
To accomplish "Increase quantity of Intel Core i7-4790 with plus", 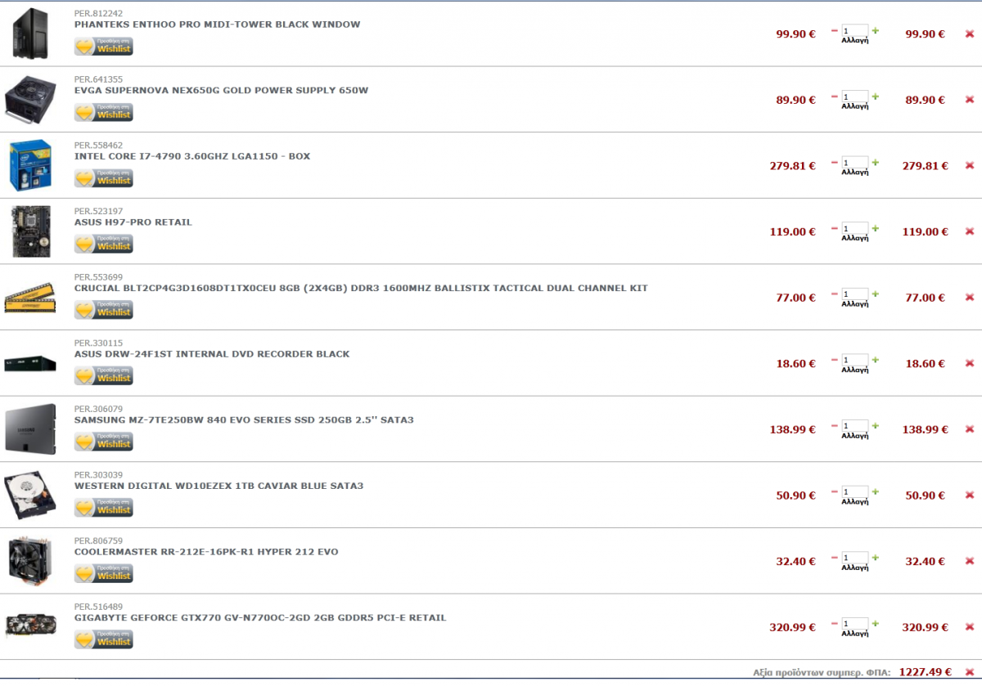I will (x=875, y=163).
